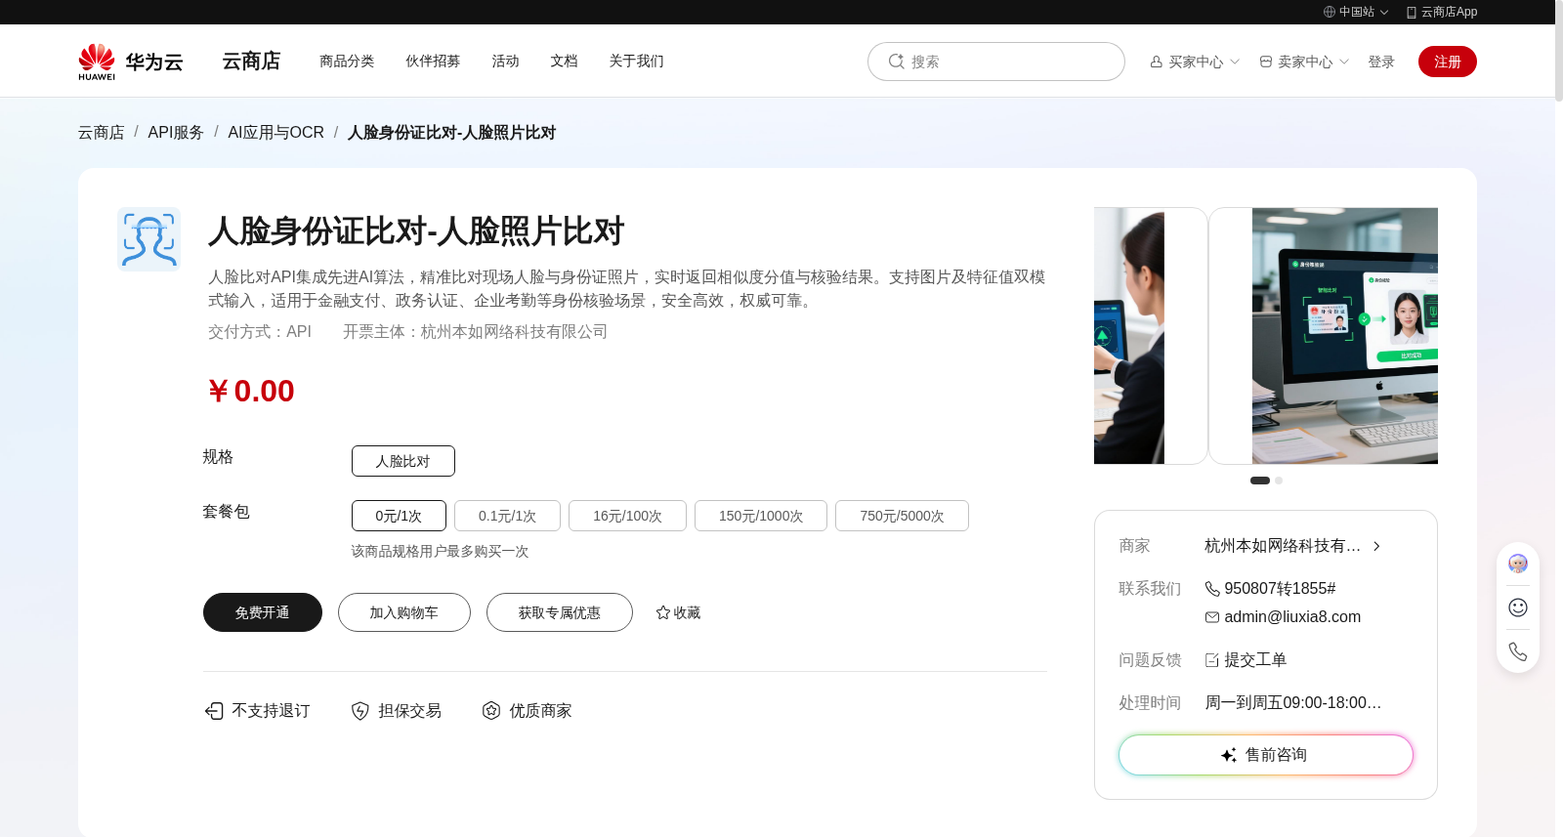Click the quality merchant badge icon
The width and height of the screenshot is (1563, 837).
[x=491, y=711]
